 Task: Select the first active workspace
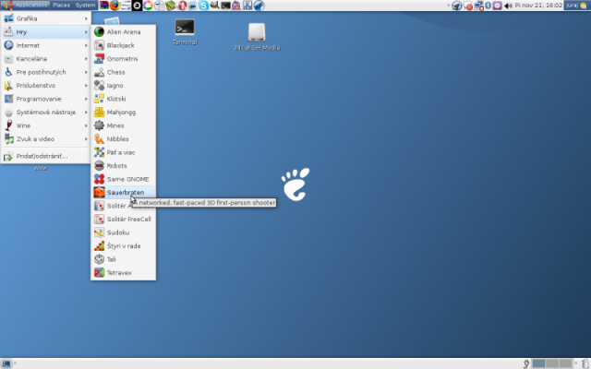[x=538, y=363]
